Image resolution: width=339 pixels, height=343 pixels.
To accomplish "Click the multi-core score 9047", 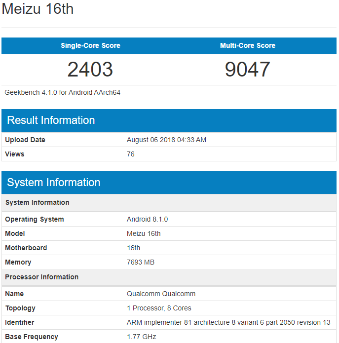I will click(x=248, y=70).
